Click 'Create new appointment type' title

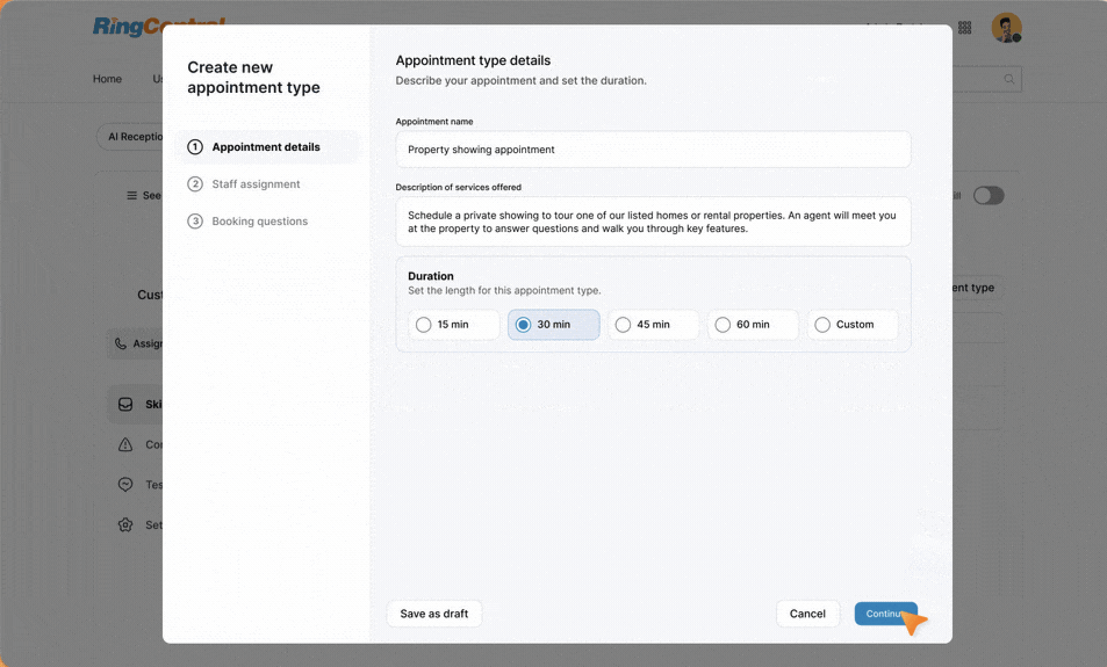tap(254, 77)
